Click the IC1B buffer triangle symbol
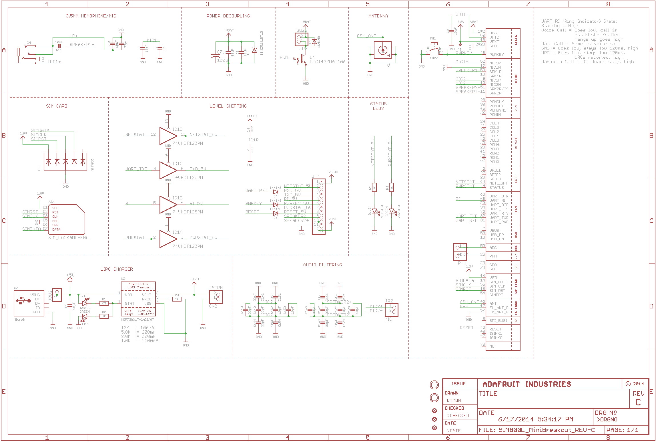 pyautogui.click(x=168, y=205)
